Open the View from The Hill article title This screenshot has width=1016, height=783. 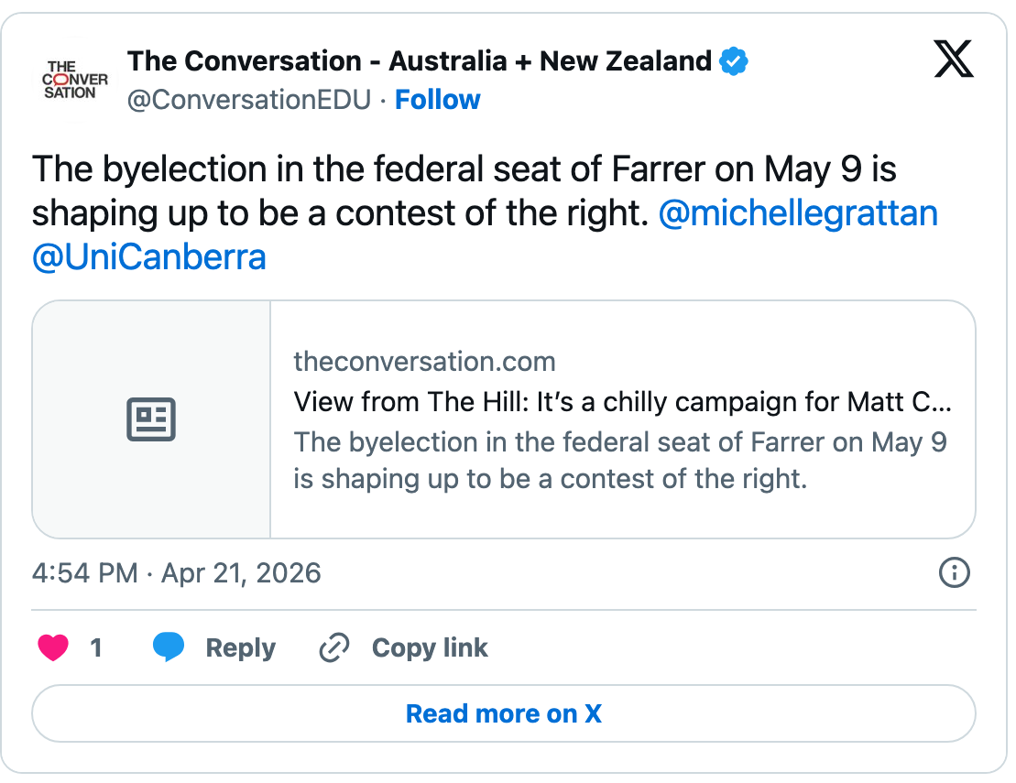[x=622, y=402]
